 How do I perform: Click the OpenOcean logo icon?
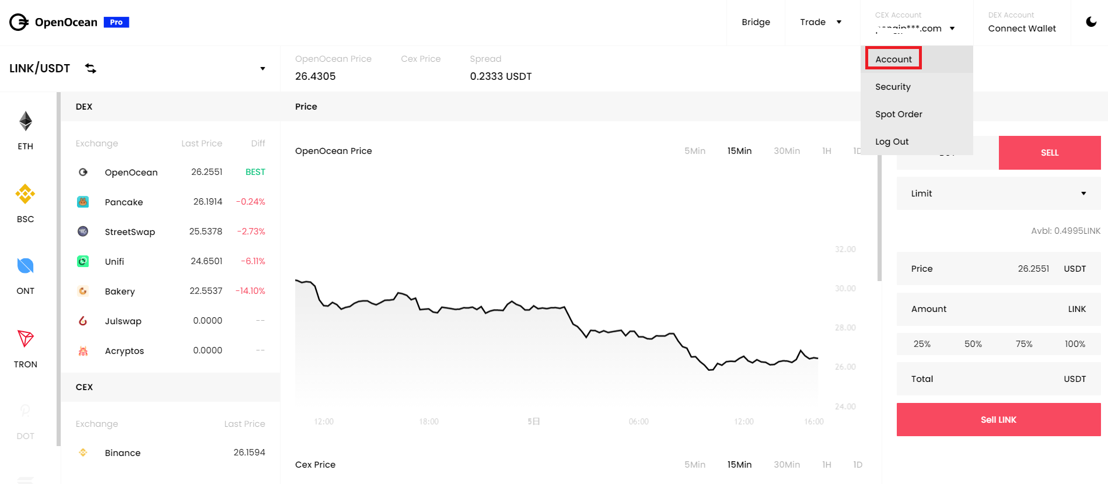(x=19, y=22)
